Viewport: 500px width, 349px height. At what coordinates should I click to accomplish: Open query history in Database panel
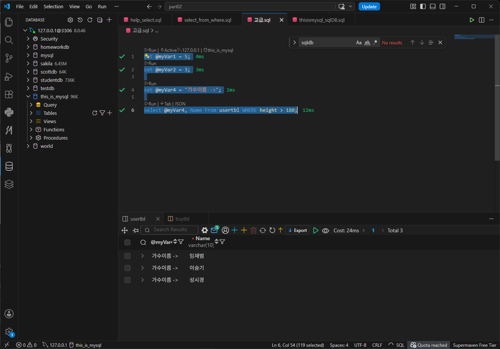[80, 20]
